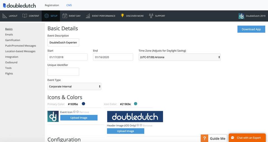Click the Event Description field
The image size is (268, 142).
63,42
